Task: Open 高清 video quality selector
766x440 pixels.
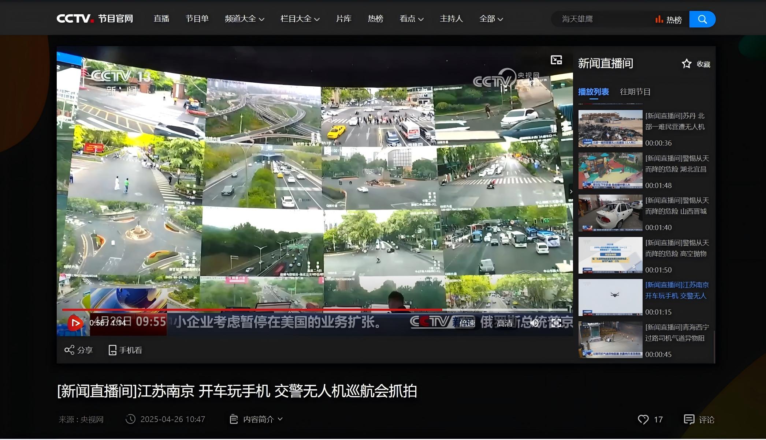Action: pos(504,323)
